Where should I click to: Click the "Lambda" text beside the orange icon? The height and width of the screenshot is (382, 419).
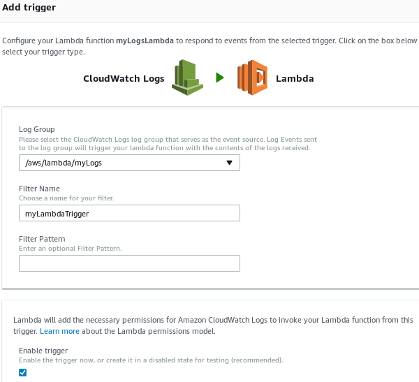pos(294,78)
